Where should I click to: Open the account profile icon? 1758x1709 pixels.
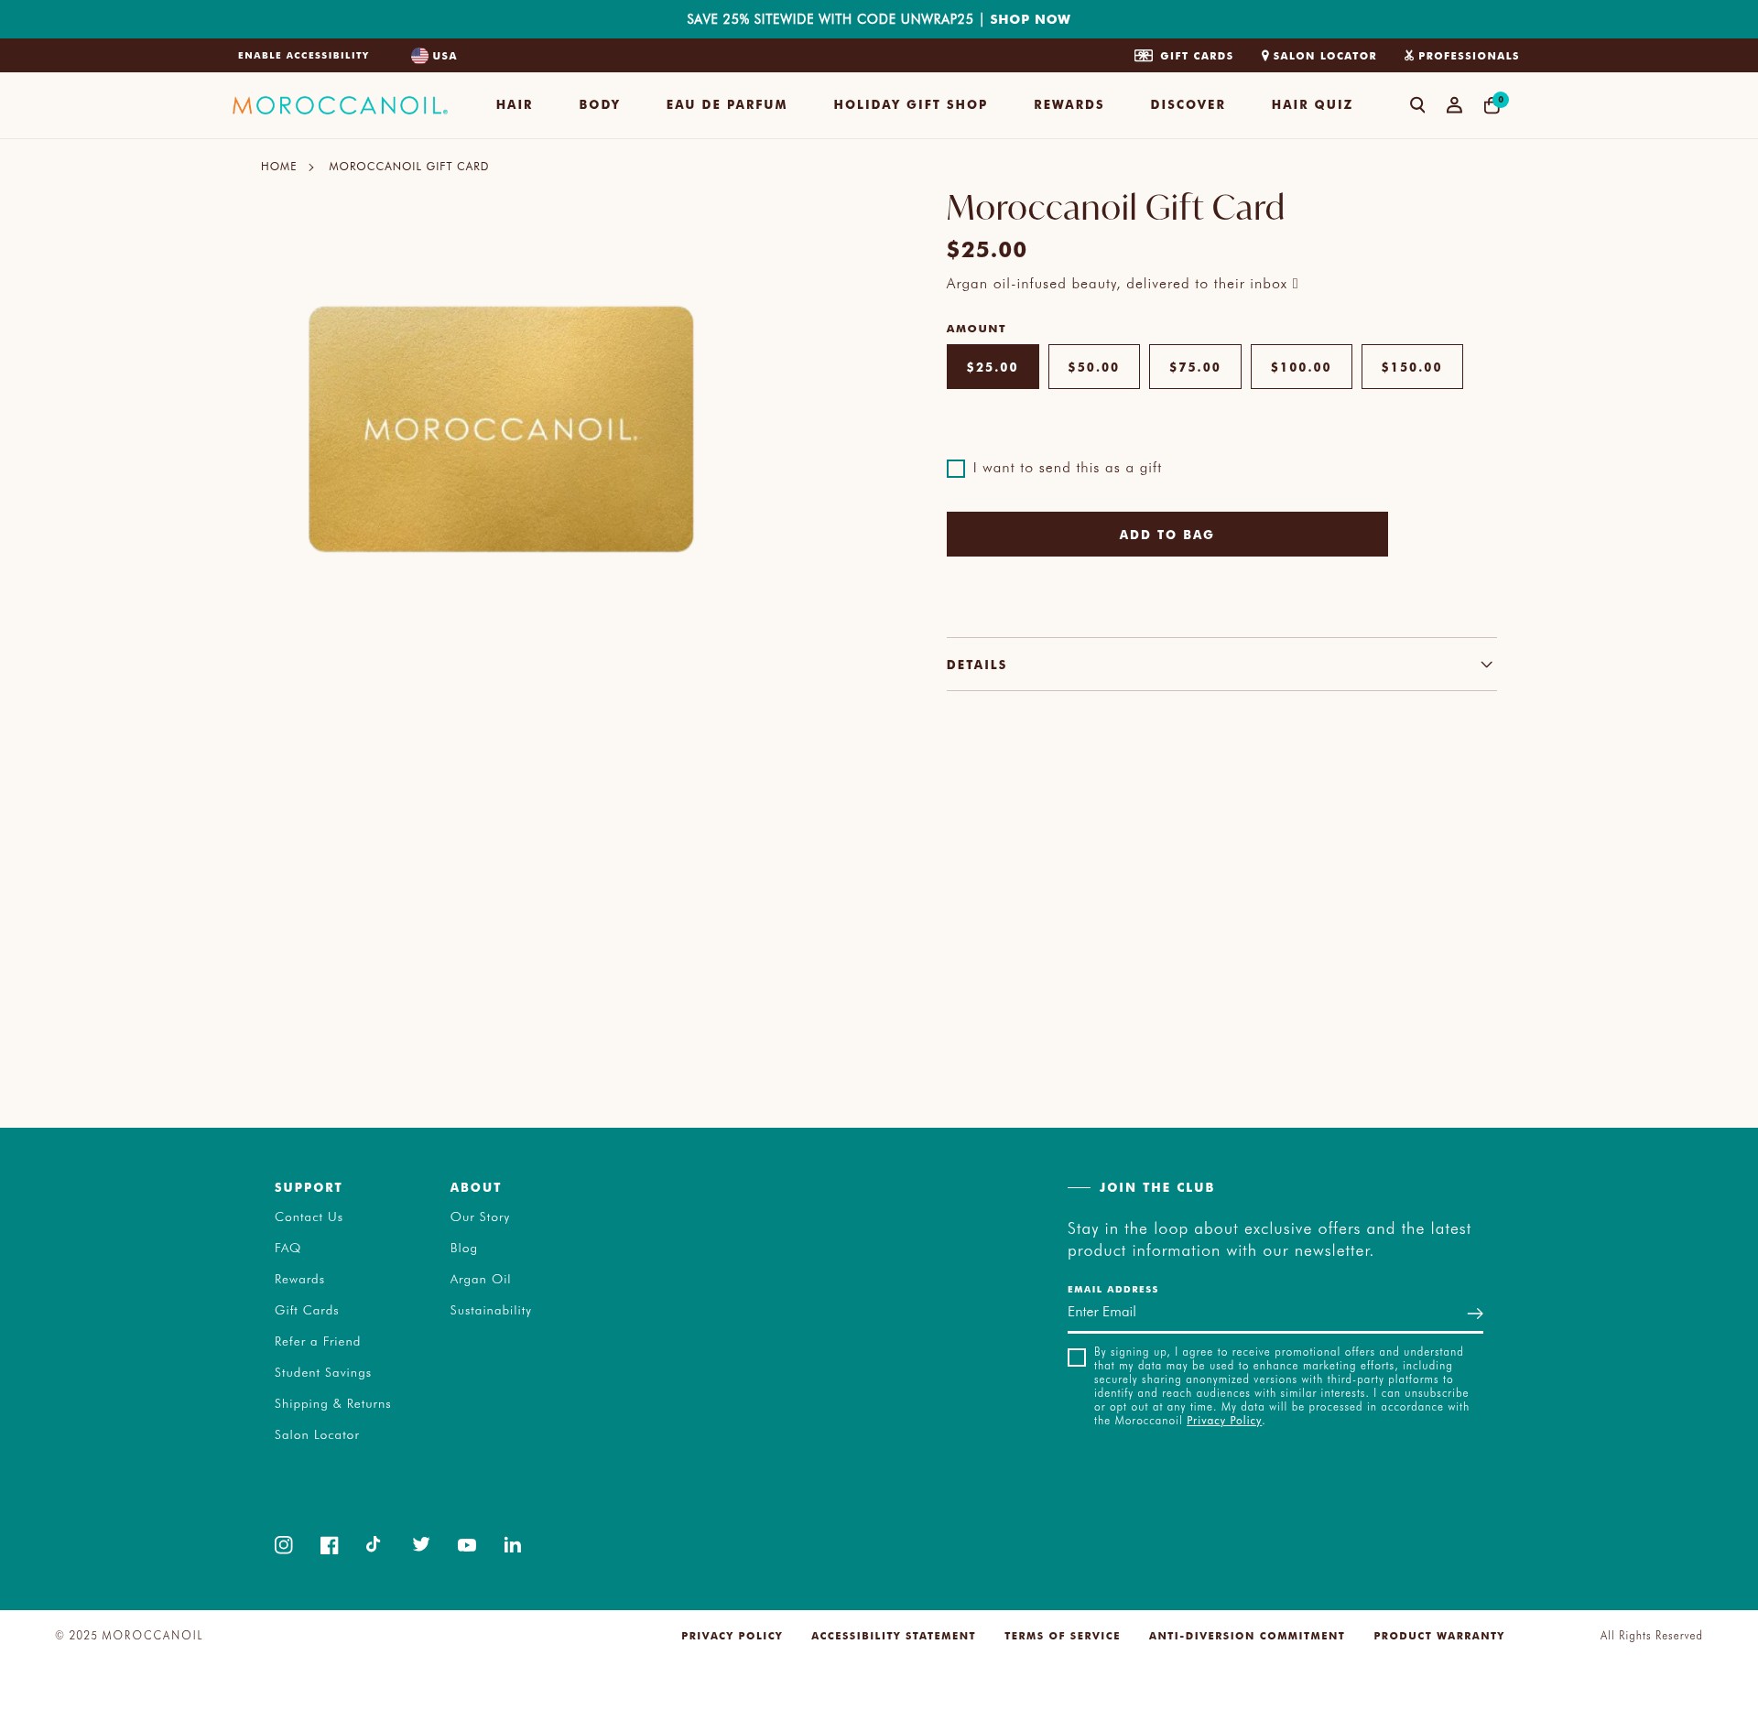[x=1454, y=105]
